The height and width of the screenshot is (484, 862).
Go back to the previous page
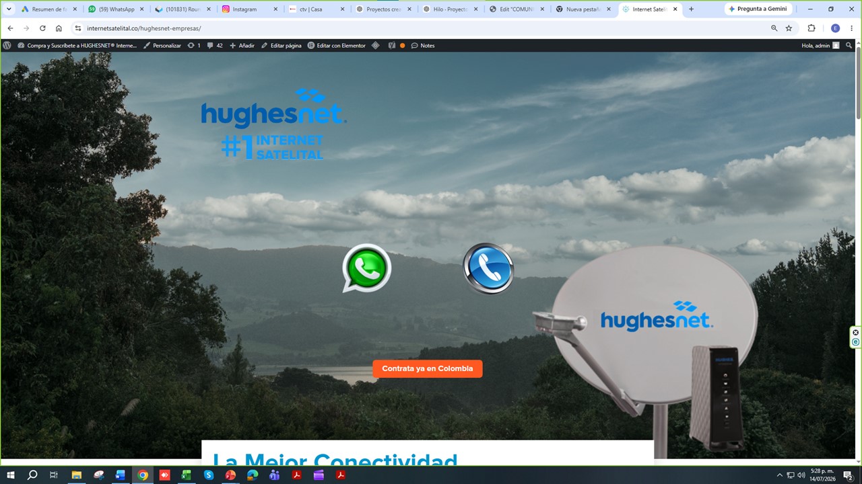pyautogui.click(x=10, y=28)
